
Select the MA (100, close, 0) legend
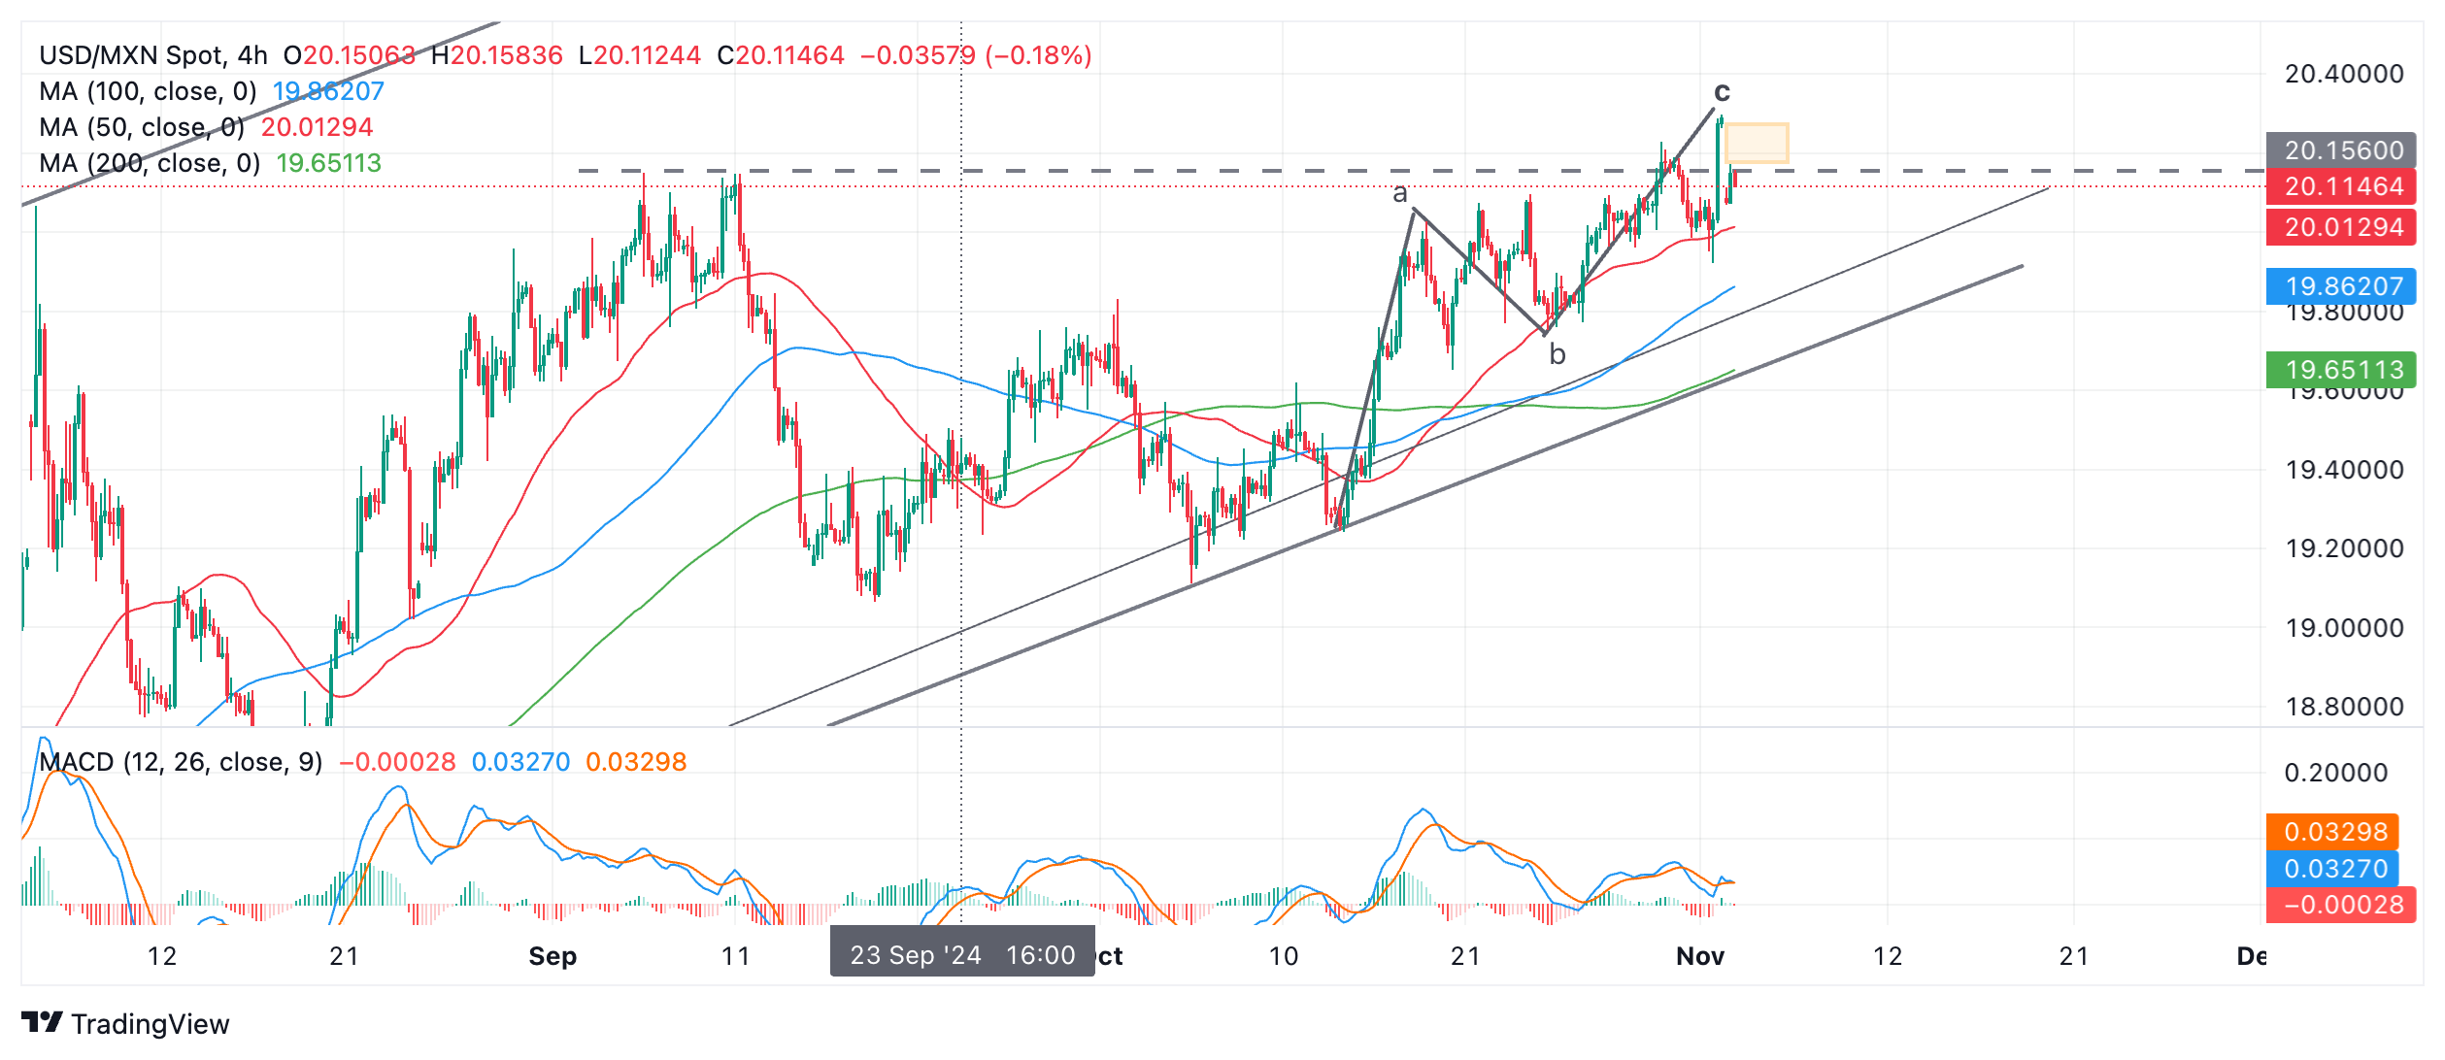click(148, 91)
